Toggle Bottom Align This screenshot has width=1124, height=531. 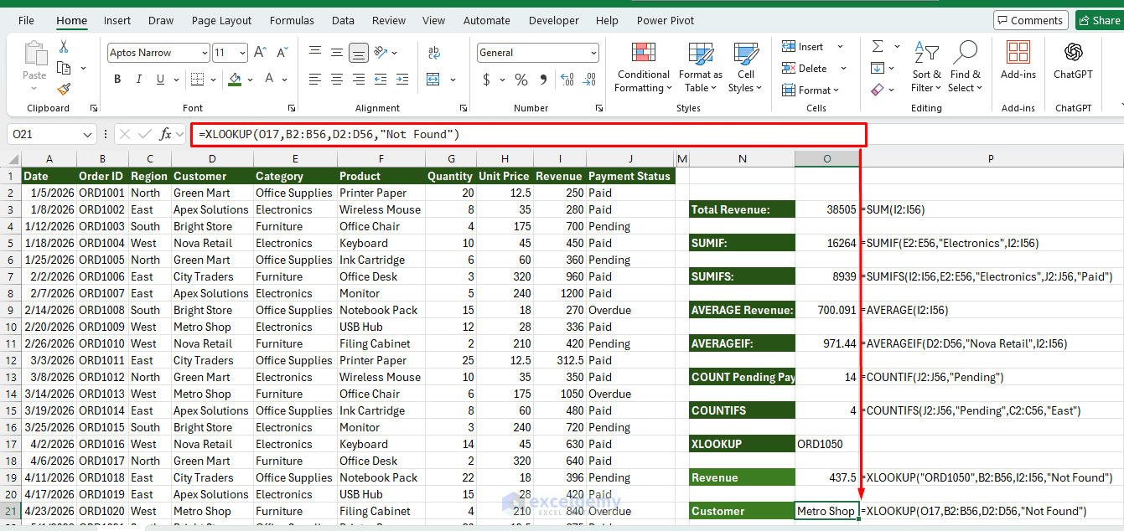click(359, 53)
